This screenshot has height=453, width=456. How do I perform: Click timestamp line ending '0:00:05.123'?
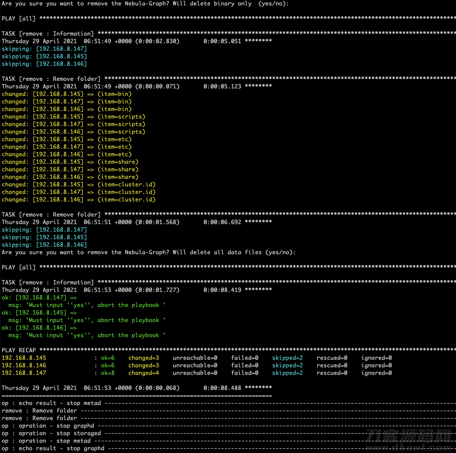click(137, 87)
